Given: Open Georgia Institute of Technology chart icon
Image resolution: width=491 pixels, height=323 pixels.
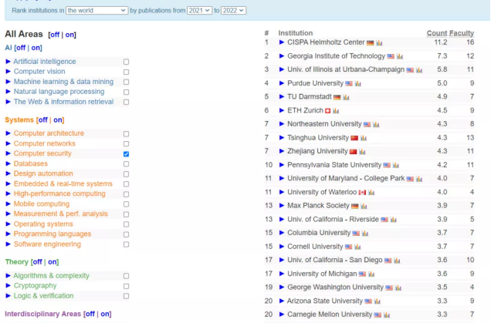Looking at the screenshot, I should coord(400,56).
